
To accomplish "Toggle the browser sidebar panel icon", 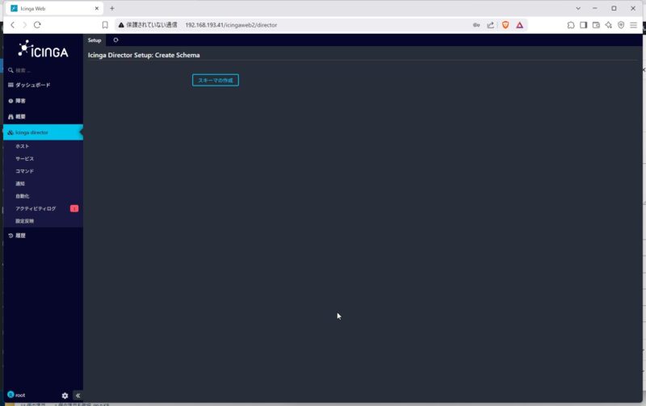I will tap(583, 25).
